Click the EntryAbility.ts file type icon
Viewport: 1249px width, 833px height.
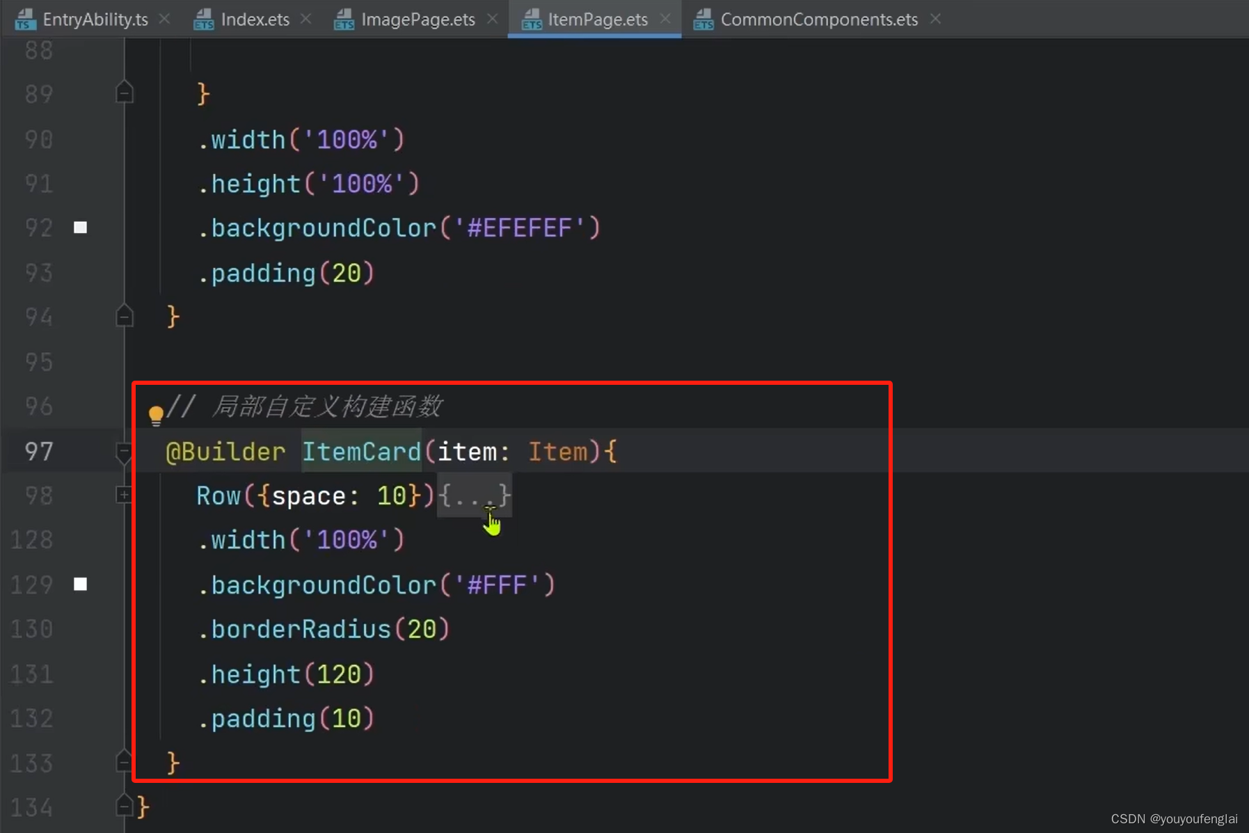point(25,19)
